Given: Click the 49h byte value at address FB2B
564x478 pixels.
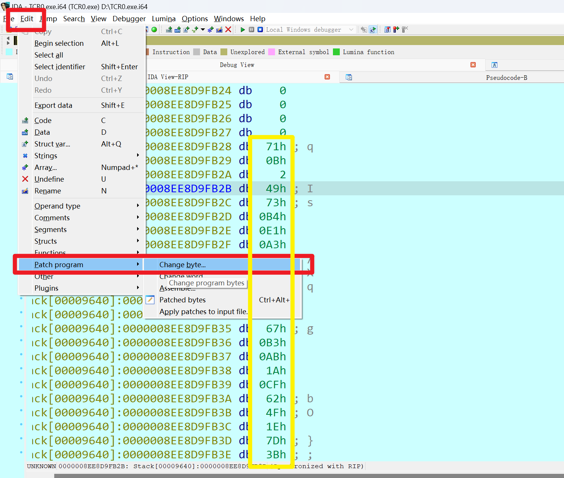Looking at the screenshot, I should 276,188.
